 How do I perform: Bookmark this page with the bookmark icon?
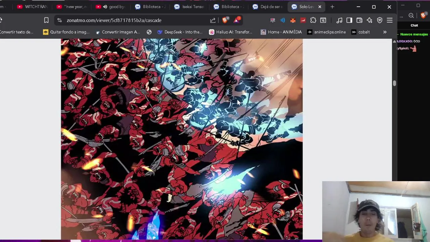46,20
